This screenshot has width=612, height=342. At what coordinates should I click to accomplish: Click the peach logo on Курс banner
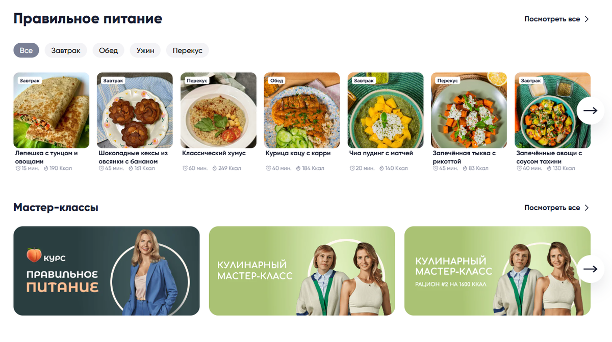pyautogui.click(x=34, y=256)
